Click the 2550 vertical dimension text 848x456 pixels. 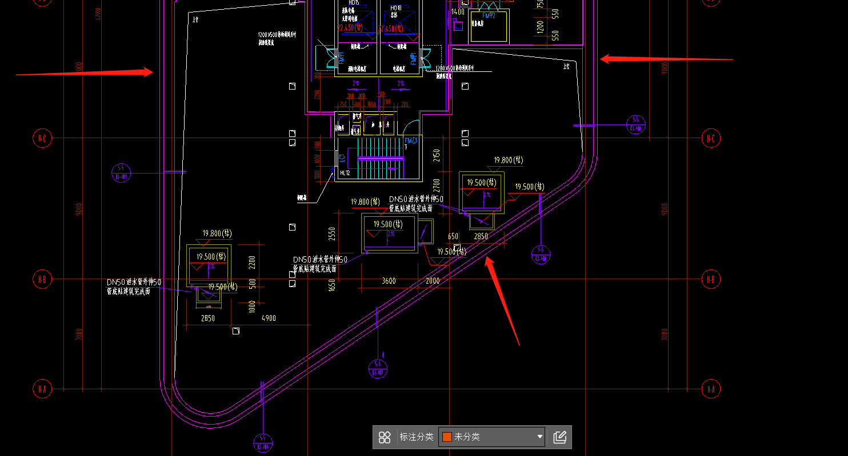[x=332, y=234]
